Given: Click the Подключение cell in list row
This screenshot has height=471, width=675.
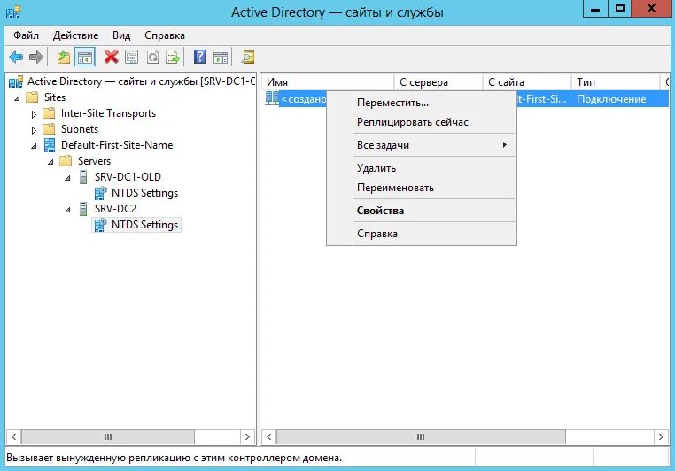Looking at the screenshot, I should point(611,99).
